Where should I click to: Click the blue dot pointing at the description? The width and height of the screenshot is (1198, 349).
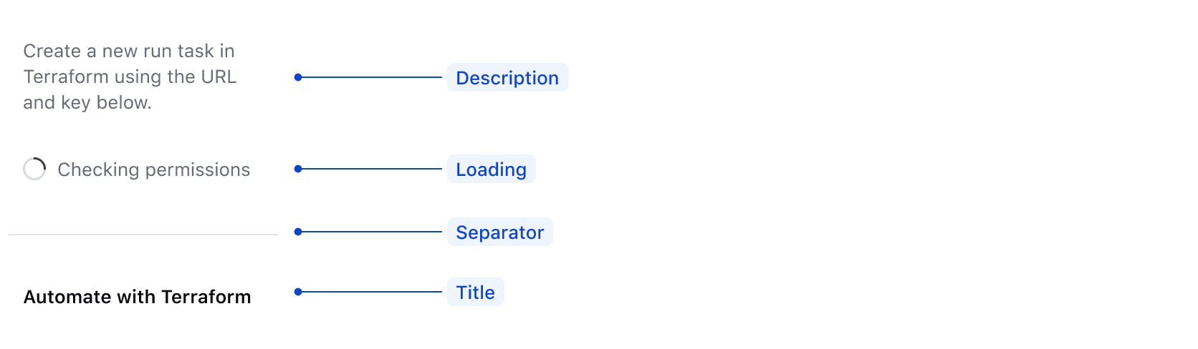[298, 77]
